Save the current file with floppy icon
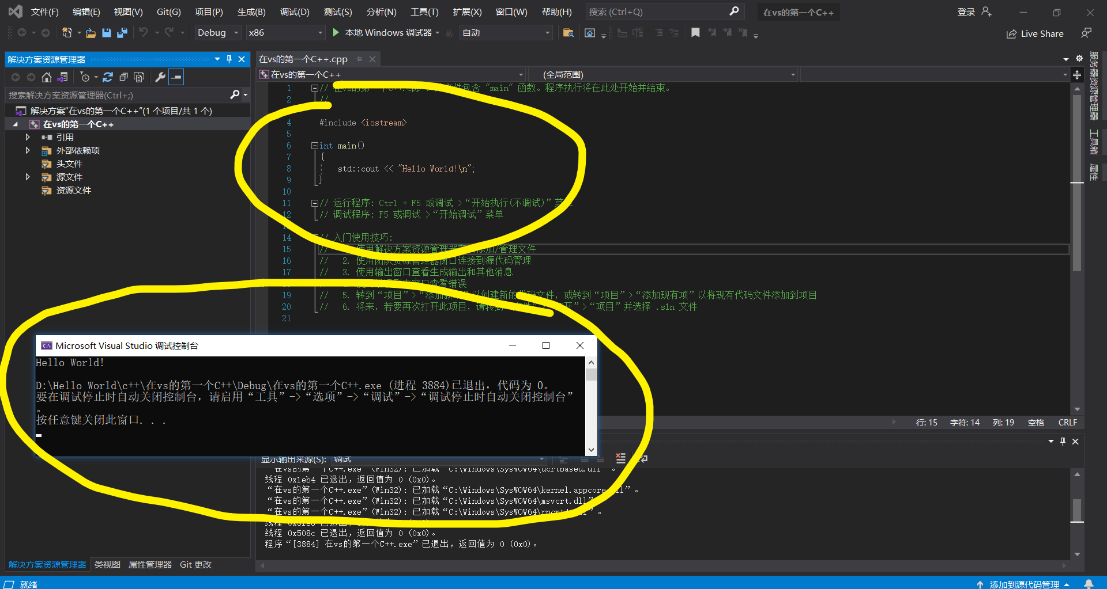Viewport: 1107px width, 589px height. click(107, 33)
